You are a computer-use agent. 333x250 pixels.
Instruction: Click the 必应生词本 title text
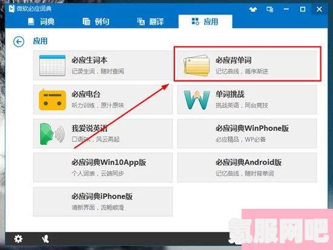coord(89,61)
